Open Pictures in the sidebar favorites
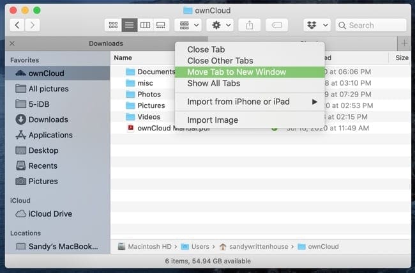 pyautogui.click(x=57, y=182)
